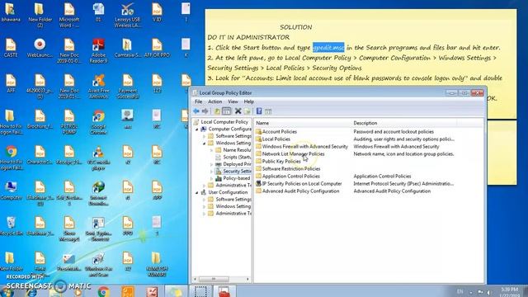This screenshot has width=528, height=297.
Task: Toggle the Show/Hide Action Pane toolbar icon
Action: 268,111
